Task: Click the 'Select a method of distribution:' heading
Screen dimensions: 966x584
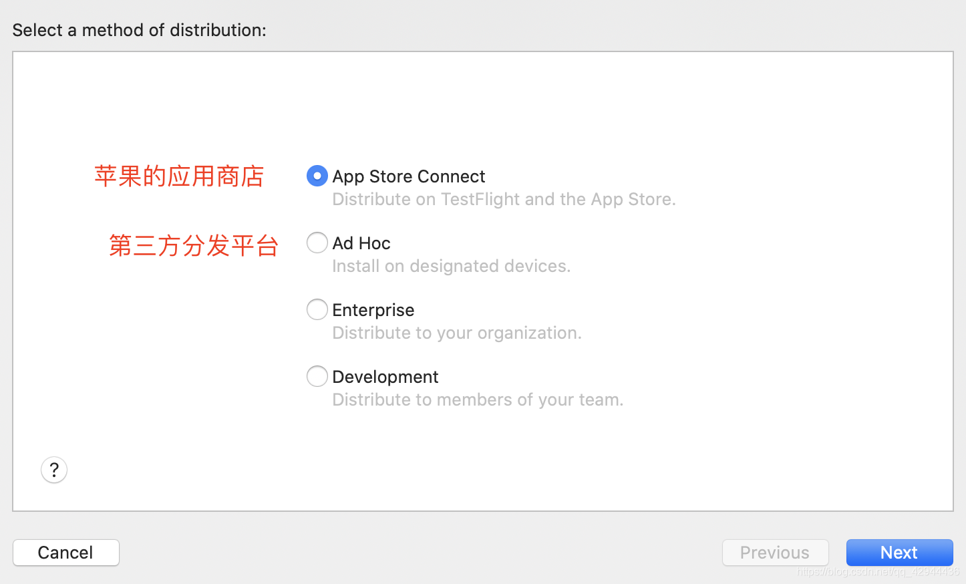Action: click(x=140, y=30)
